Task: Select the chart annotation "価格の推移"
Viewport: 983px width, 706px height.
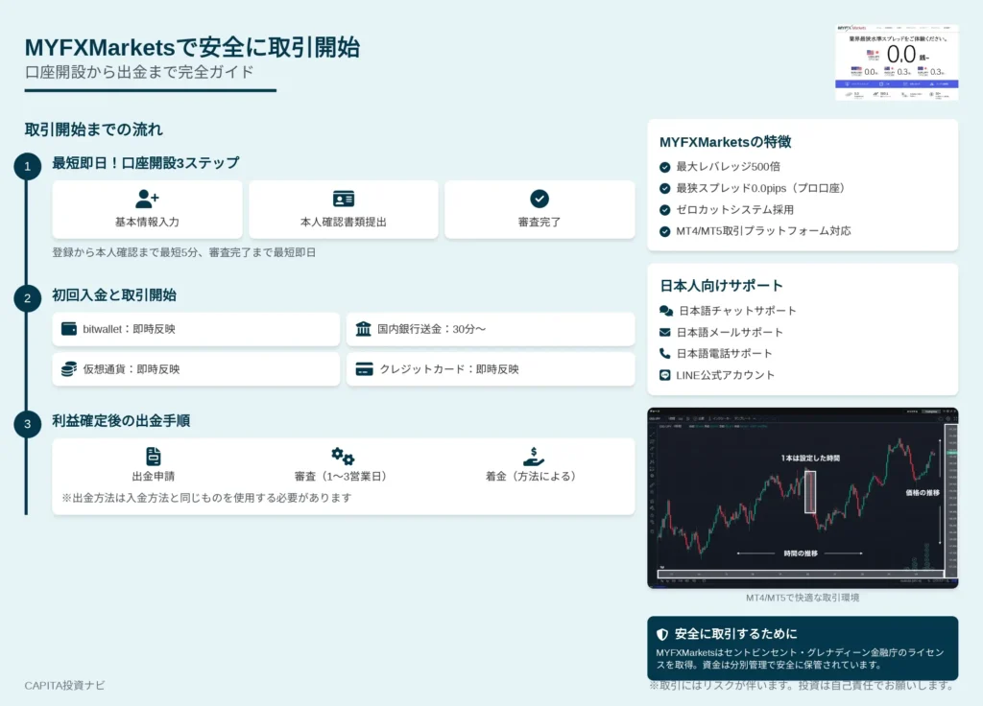Action: pos(923,492)
